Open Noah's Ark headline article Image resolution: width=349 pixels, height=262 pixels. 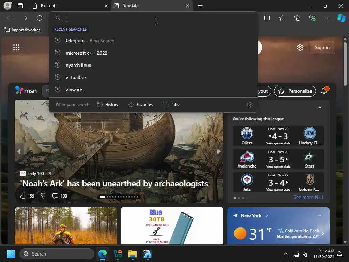click(114, 183)
